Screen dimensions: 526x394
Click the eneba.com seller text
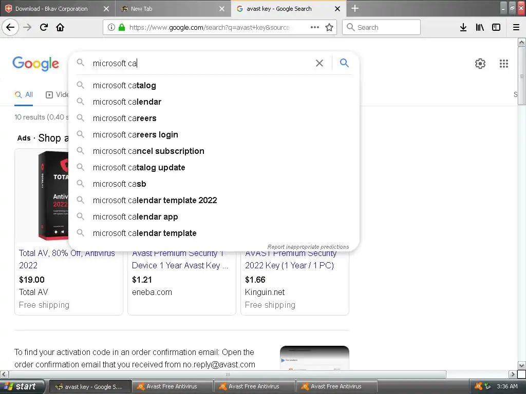tap(152, 292)
